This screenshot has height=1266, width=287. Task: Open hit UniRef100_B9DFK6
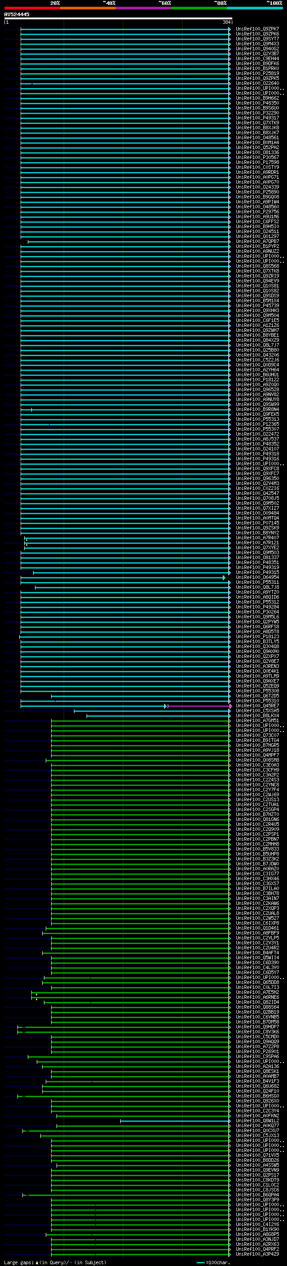[x=257, y=63]
